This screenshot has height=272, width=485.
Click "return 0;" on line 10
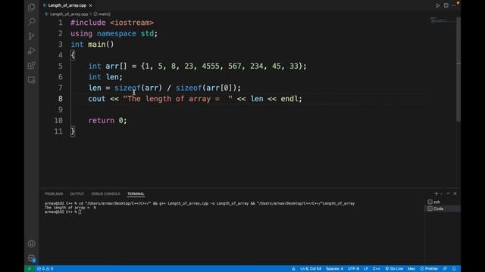coord(108,121)
